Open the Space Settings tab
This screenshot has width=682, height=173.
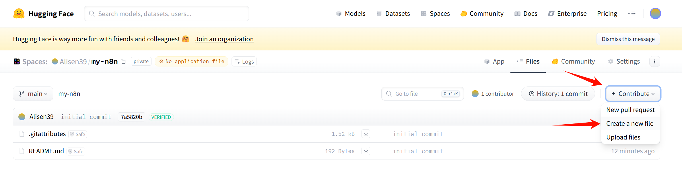[x=623, y=61]
